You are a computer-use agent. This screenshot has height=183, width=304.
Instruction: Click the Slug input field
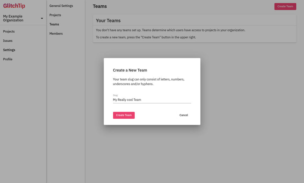click(152, 100)
